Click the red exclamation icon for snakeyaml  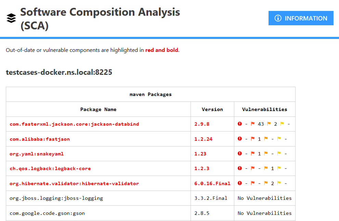click(239, 153)
